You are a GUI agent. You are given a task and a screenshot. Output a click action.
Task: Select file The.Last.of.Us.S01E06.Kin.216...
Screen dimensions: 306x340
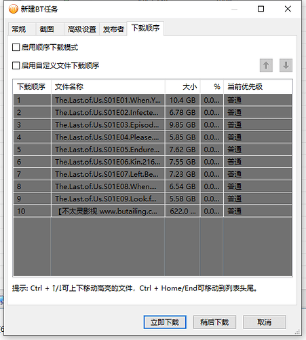click(108, 162)
